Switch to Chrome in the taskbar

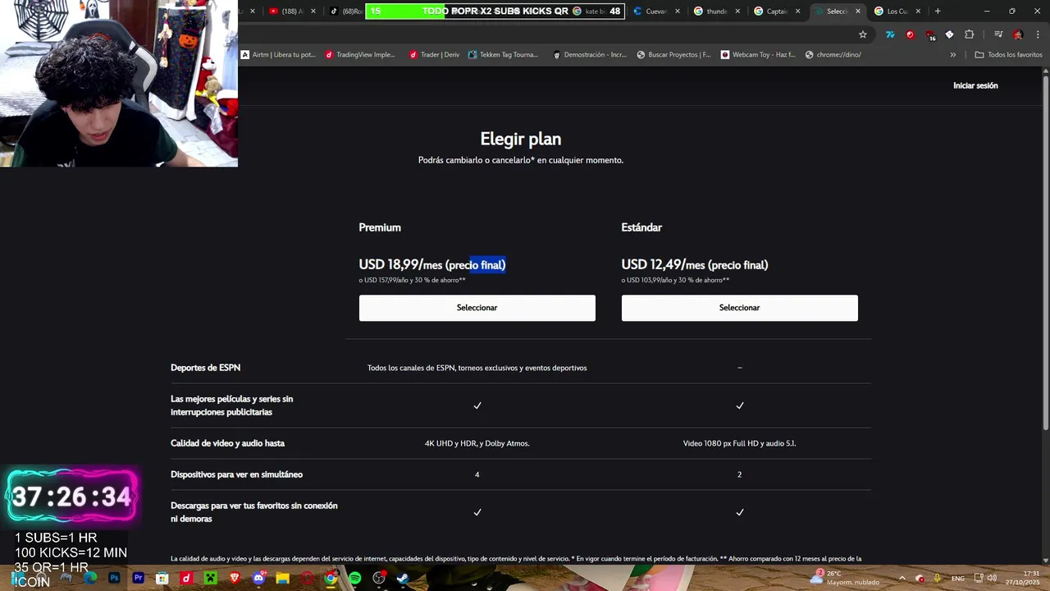pos(331,578)
